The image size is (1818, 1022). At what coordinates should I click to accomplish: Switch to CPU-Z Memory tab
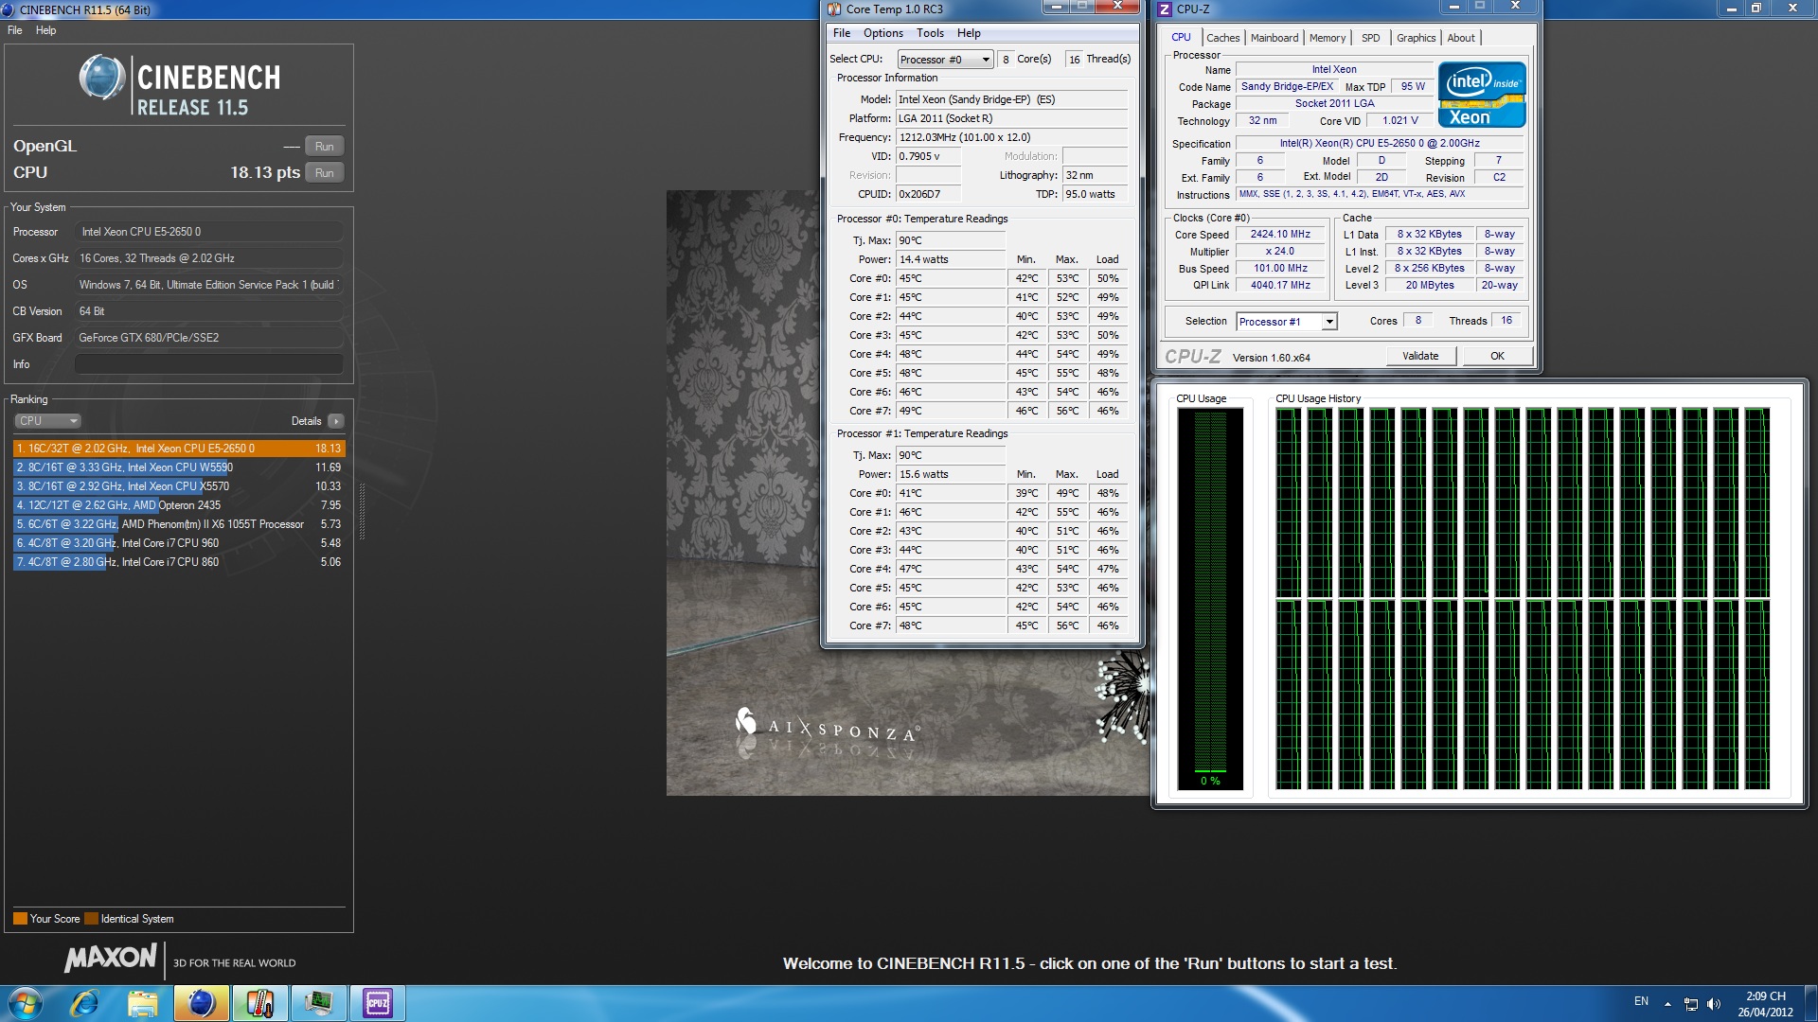[x=1327, y=38]
